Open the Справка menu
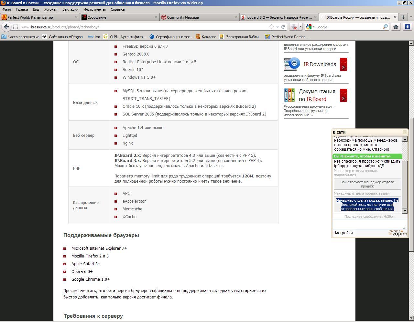Screen dimensions: 414x322 117,9
